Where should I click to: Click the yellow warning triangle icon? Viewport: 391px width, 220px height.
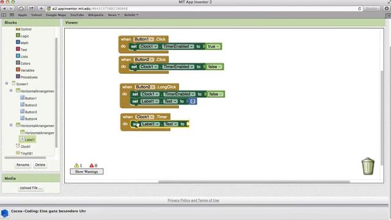[76, 166]
